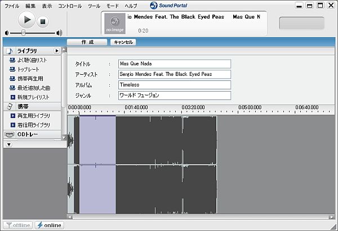This screenshot has height=231, width=338.
Task: Switch to online mode
Action: (50, 225)
